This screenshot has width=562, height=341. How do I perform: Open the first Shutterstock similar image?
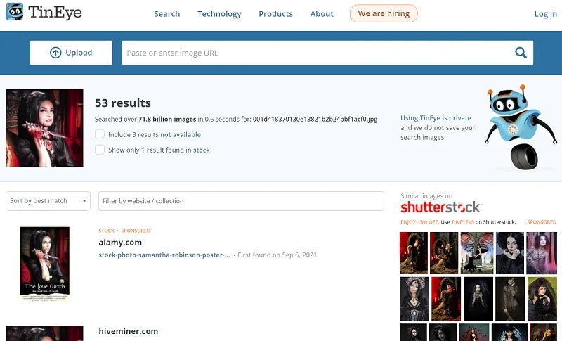click(414, 253)
